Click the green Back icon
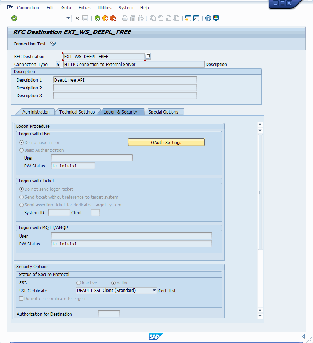 (97, 18)
